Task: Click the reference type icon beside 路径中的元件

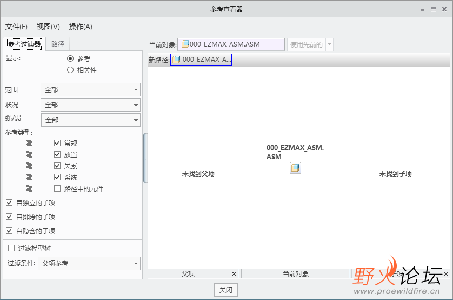Action: point(29,188)
